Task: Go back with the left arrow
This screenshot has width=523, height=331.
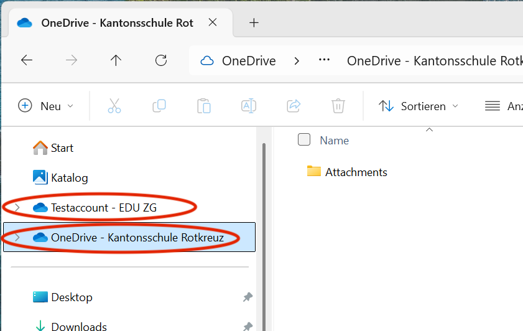Action: (x=27, y=60)
